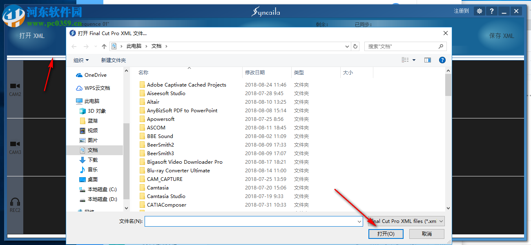The width and height of the screenshot is (531, 245).
Task: Refresh the 文档 folder view
Action: (x=355, y=47)
